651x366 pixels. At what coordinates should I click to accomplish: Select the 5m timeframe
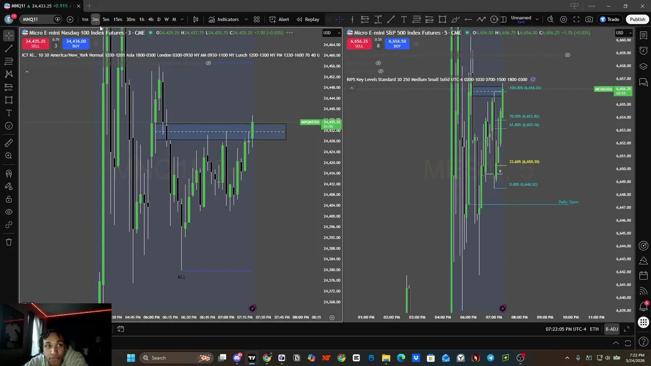pyautogui.click(x=106, y=19)
